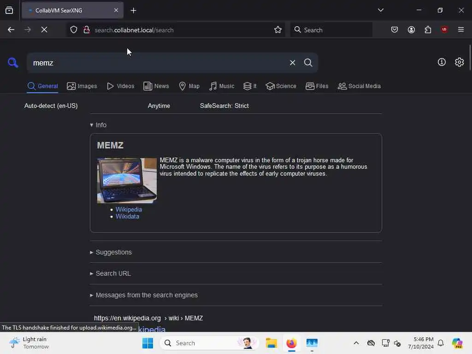This screenshot has width=472, height=354.
Task: Switch to the News category
Action: 156,86
